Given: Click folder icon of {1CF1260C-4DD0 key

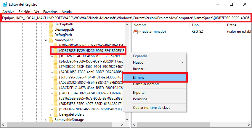Looking at the screenshot, I should coord(55,56).
